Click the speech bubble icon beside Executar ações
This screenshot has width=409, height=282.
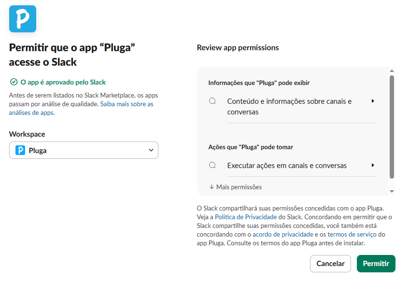click(x=212, y=165)
